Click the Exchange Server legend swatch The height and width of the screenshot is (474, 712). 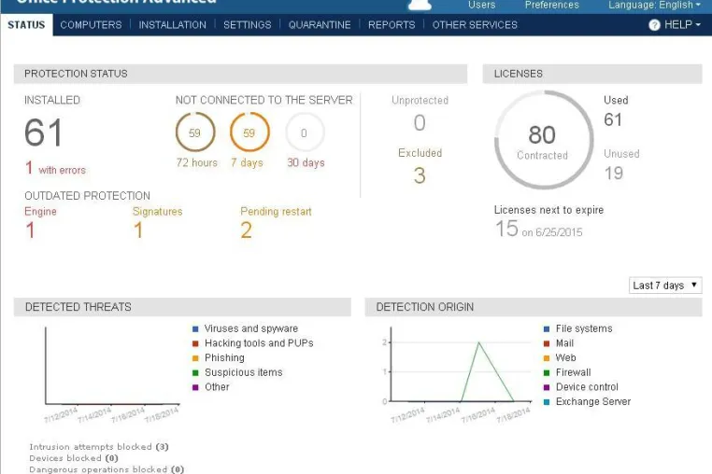(x=547, y=402)
